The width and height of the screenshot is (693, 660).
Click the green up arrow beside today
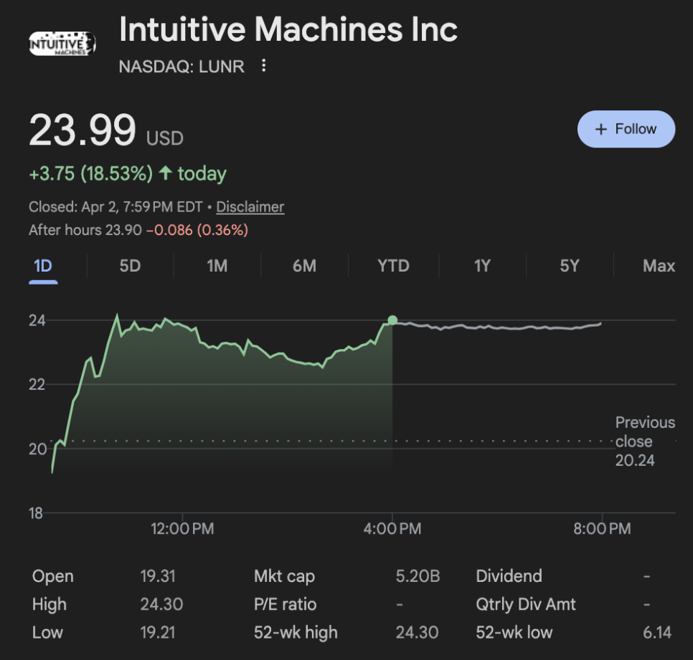click(x=166, y=173)
